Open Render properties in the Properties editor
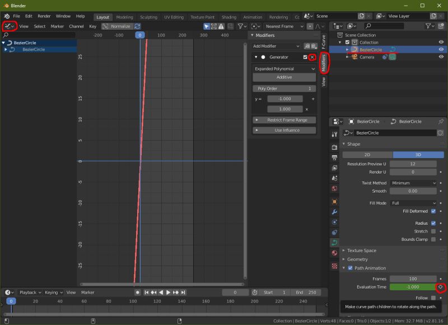 point(334,146)
